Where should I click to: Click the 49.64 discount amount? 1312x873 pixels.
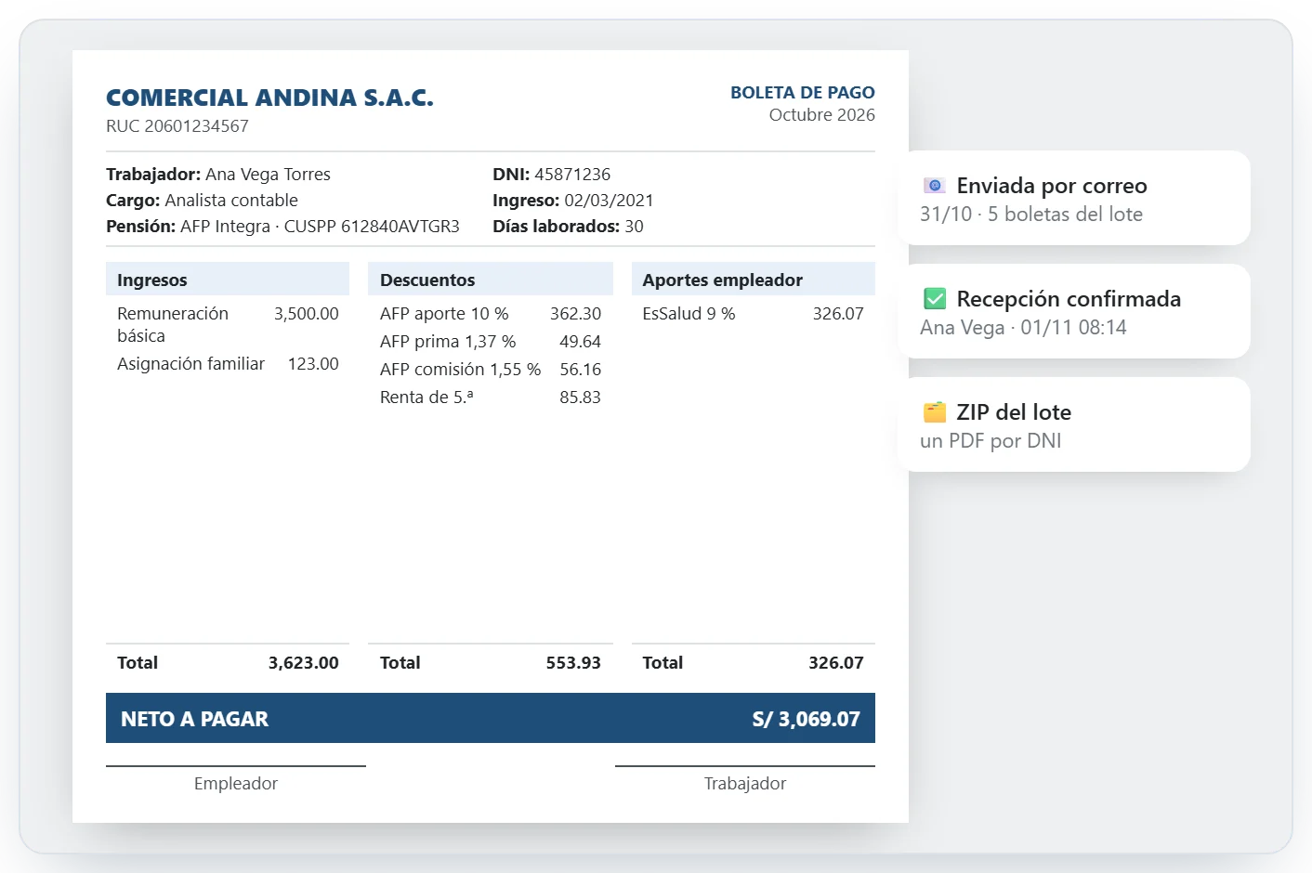point(580,342)
